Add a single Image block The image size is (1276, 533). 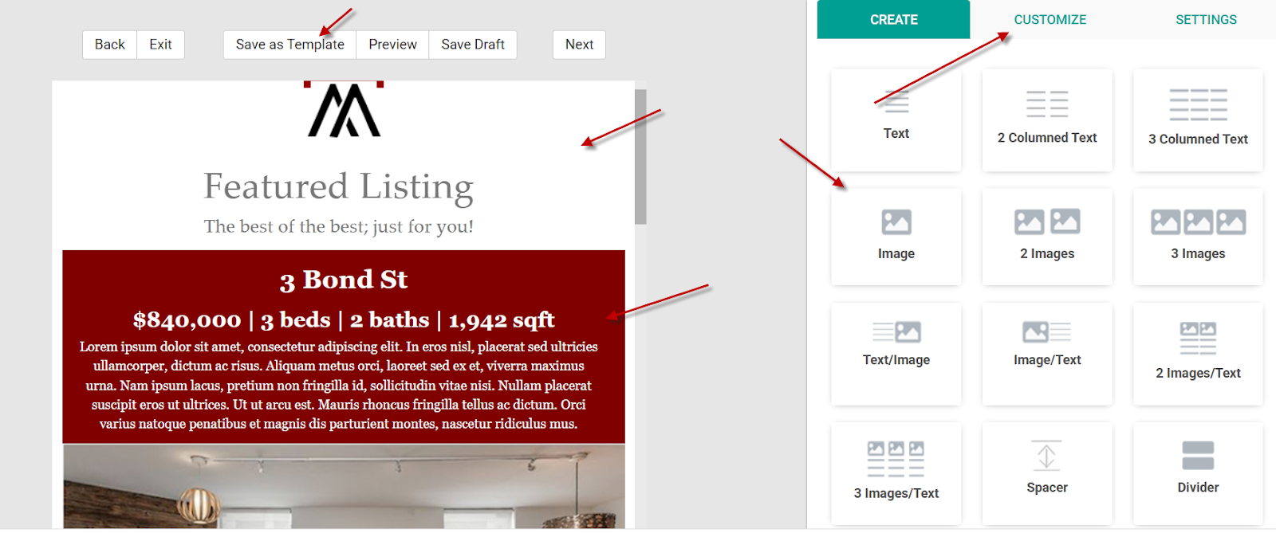(896, 237)
